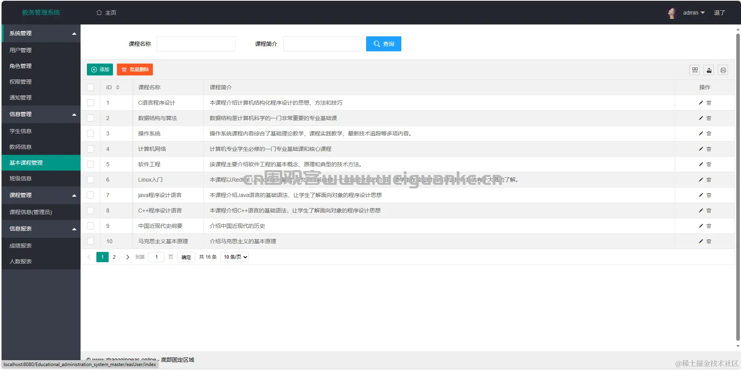Delete the 操作系统 row

click(x=709, y=133)
